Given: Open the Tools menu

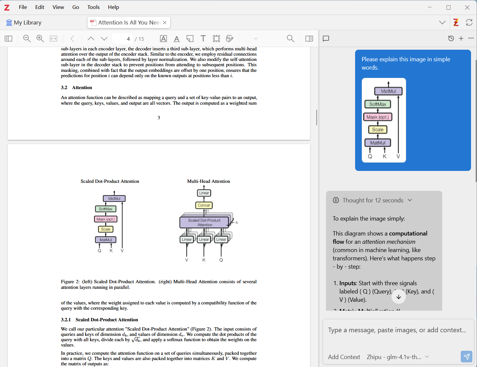Looking at the screenshot, I should tap(93, 7).
